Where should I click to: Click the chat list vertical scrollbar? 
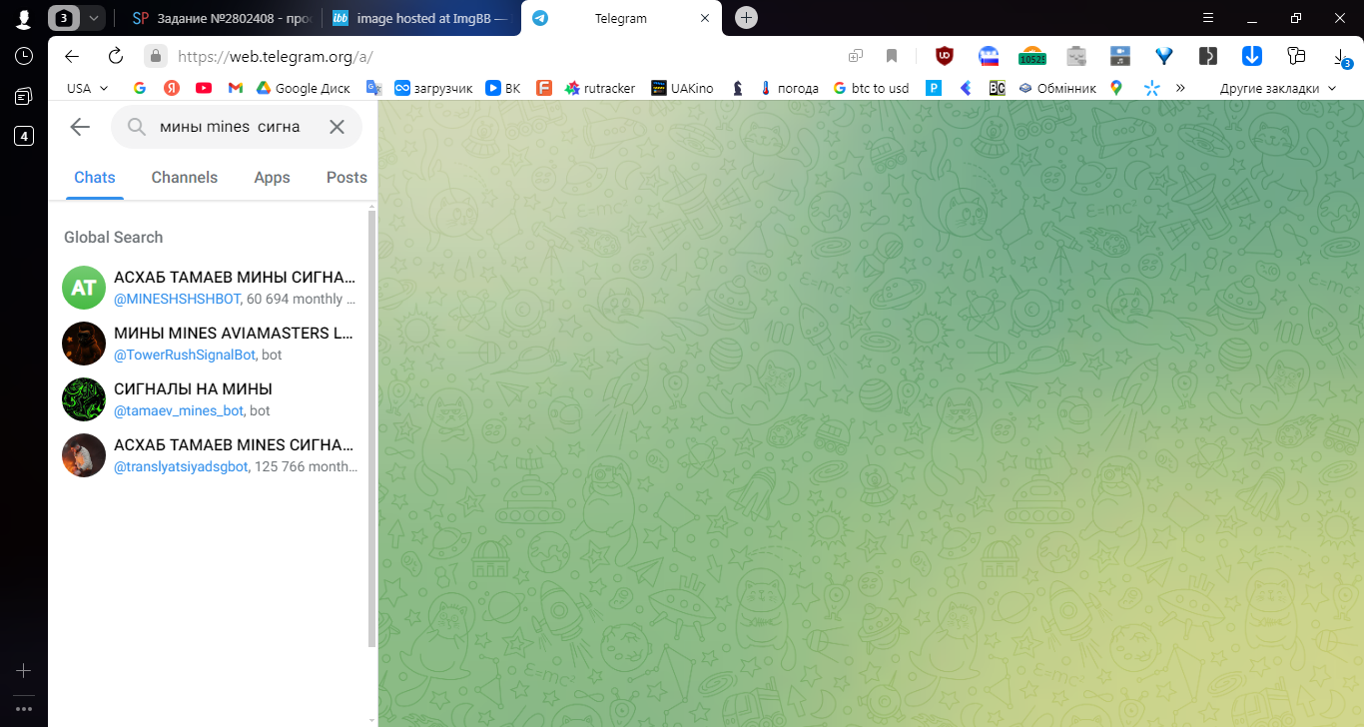coord(372,428)
